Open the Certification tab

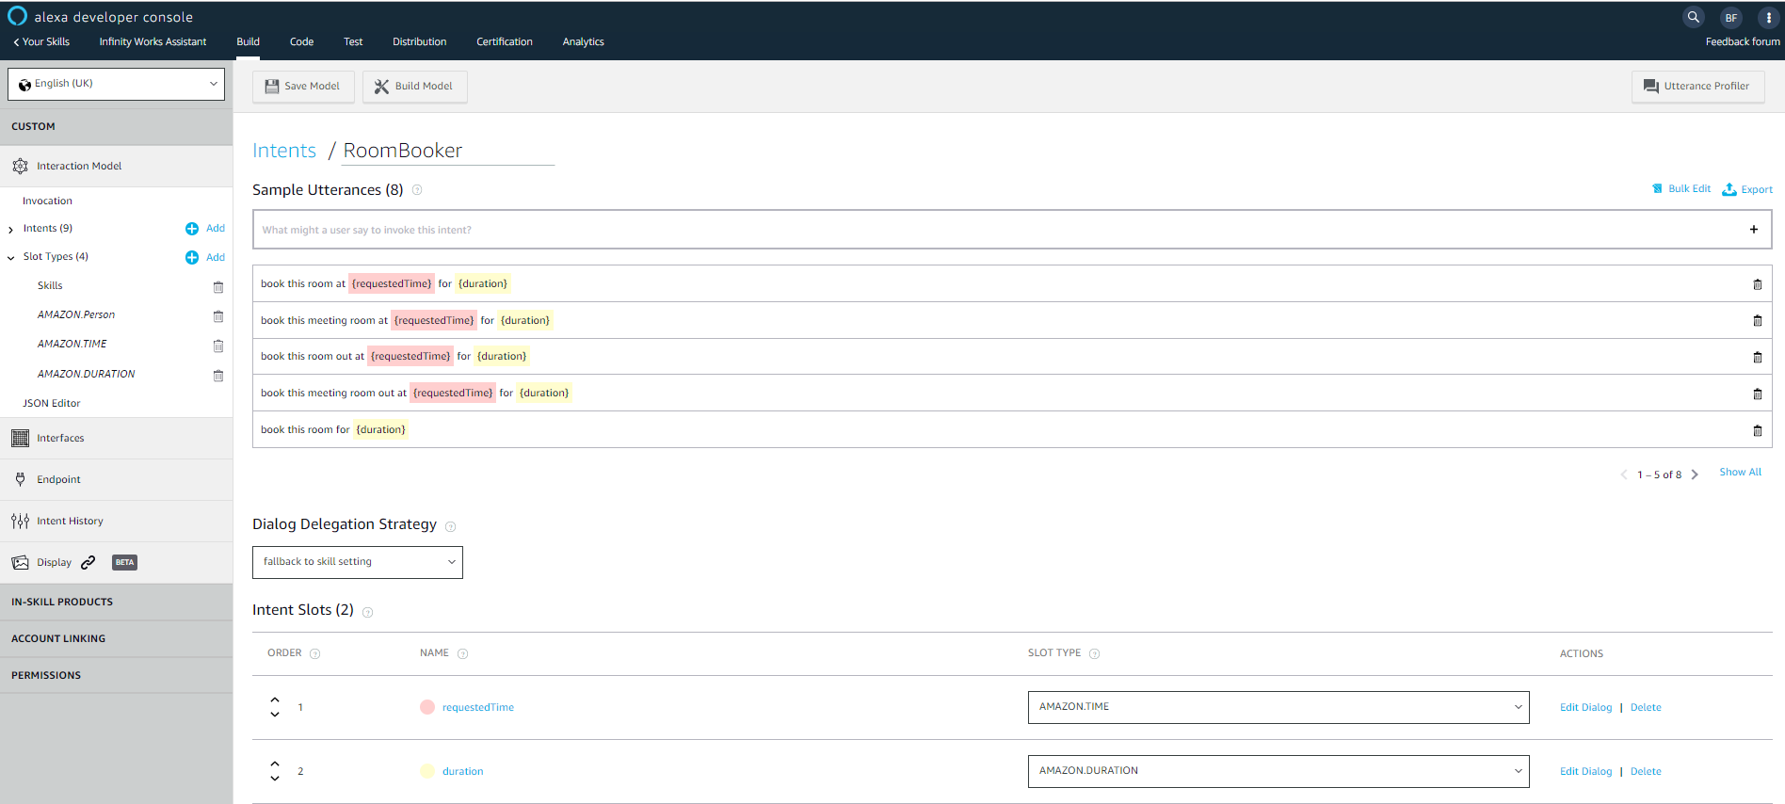tap(504, 41)
